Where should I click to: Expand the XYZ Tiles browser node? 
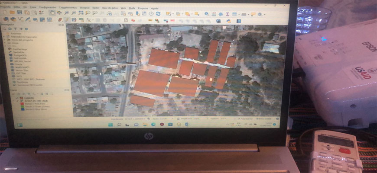(x=9, y=73)
